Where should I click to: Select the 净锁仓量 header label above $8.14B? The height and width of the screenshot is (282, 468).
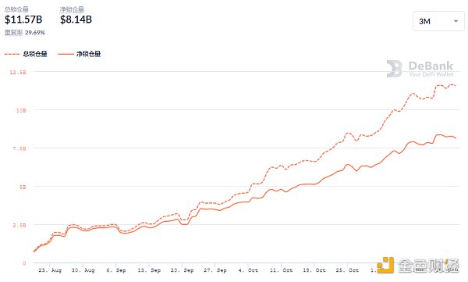coord(72,9)
